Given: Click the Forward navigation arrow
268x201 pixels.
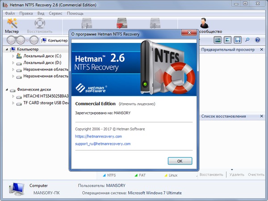Looking at the screenshot, I should coord(21,40).
